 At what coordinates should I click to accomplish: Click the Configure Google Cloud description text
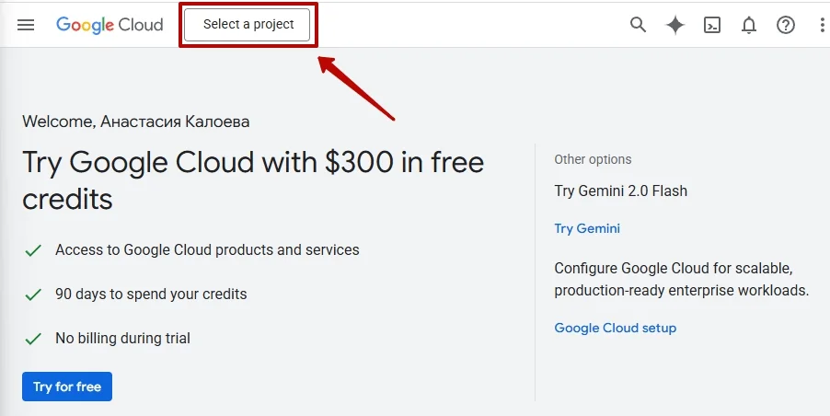681,279
